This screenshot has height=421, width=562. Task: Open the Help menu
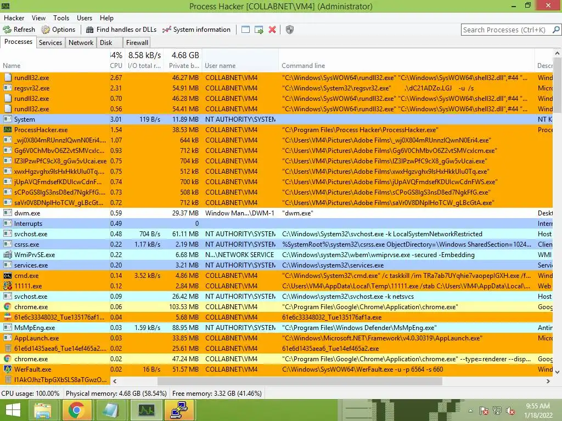[x=106, y=18]
